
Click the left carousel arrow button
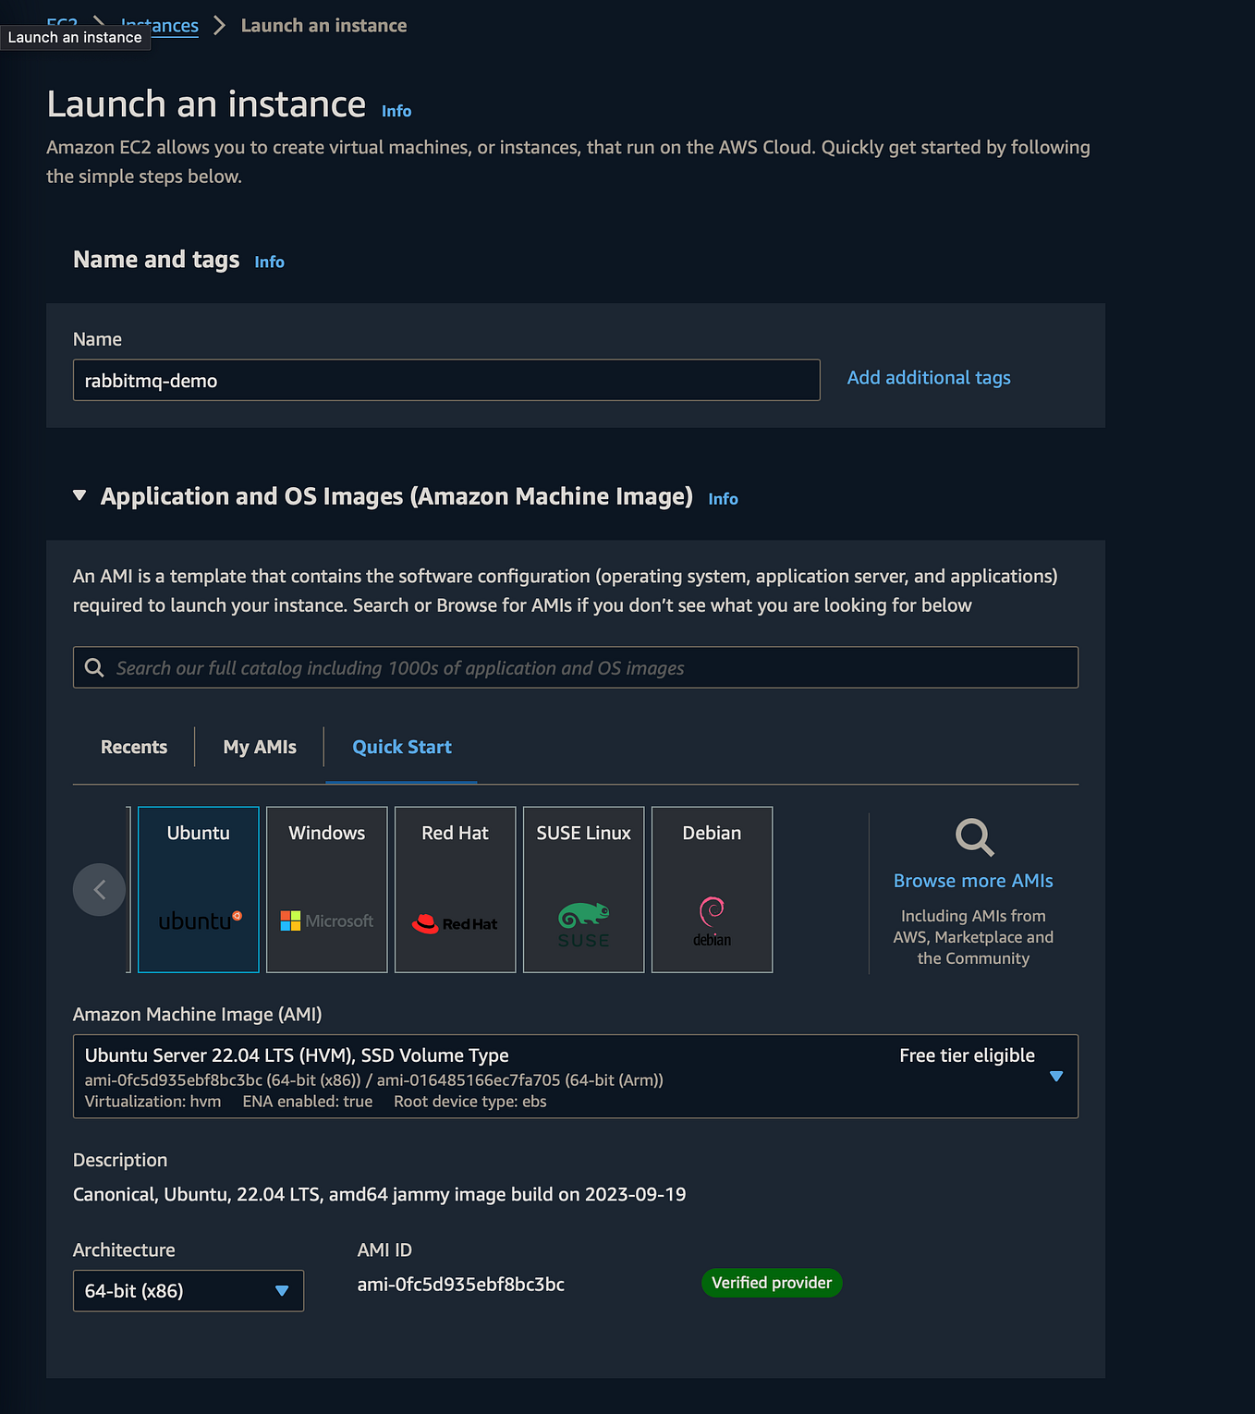(x=99, y=890)
